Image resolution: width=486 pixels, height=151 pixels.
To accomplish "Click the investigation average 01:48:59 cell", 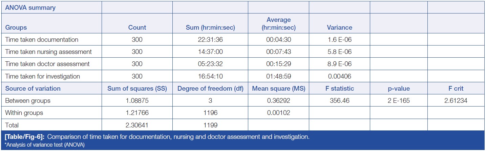I will click(x=278, y=77).
